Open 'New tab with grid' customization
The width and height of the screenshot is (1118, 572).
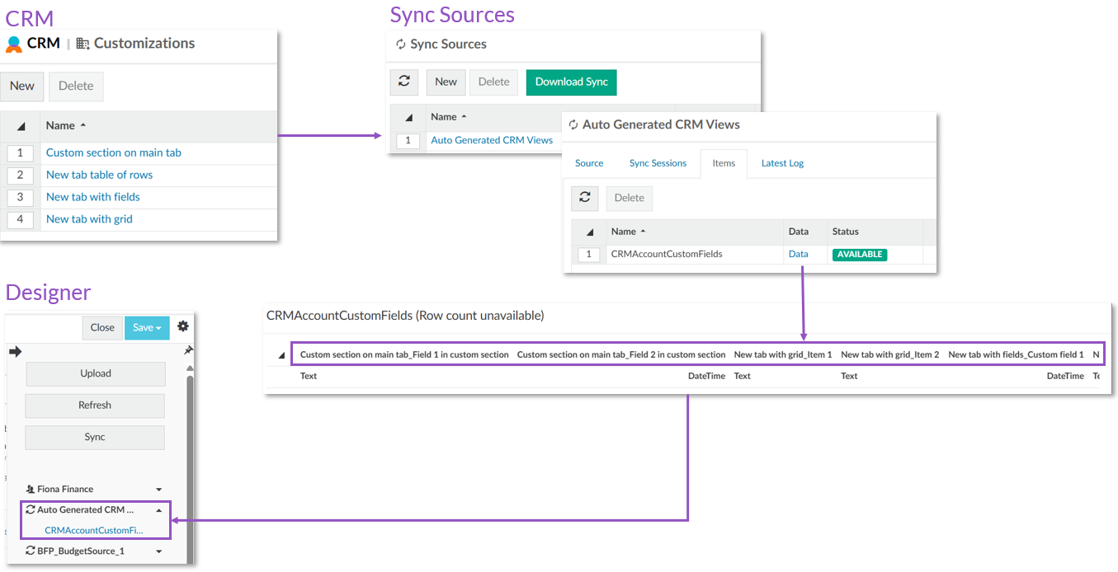(x=89, y=219)
